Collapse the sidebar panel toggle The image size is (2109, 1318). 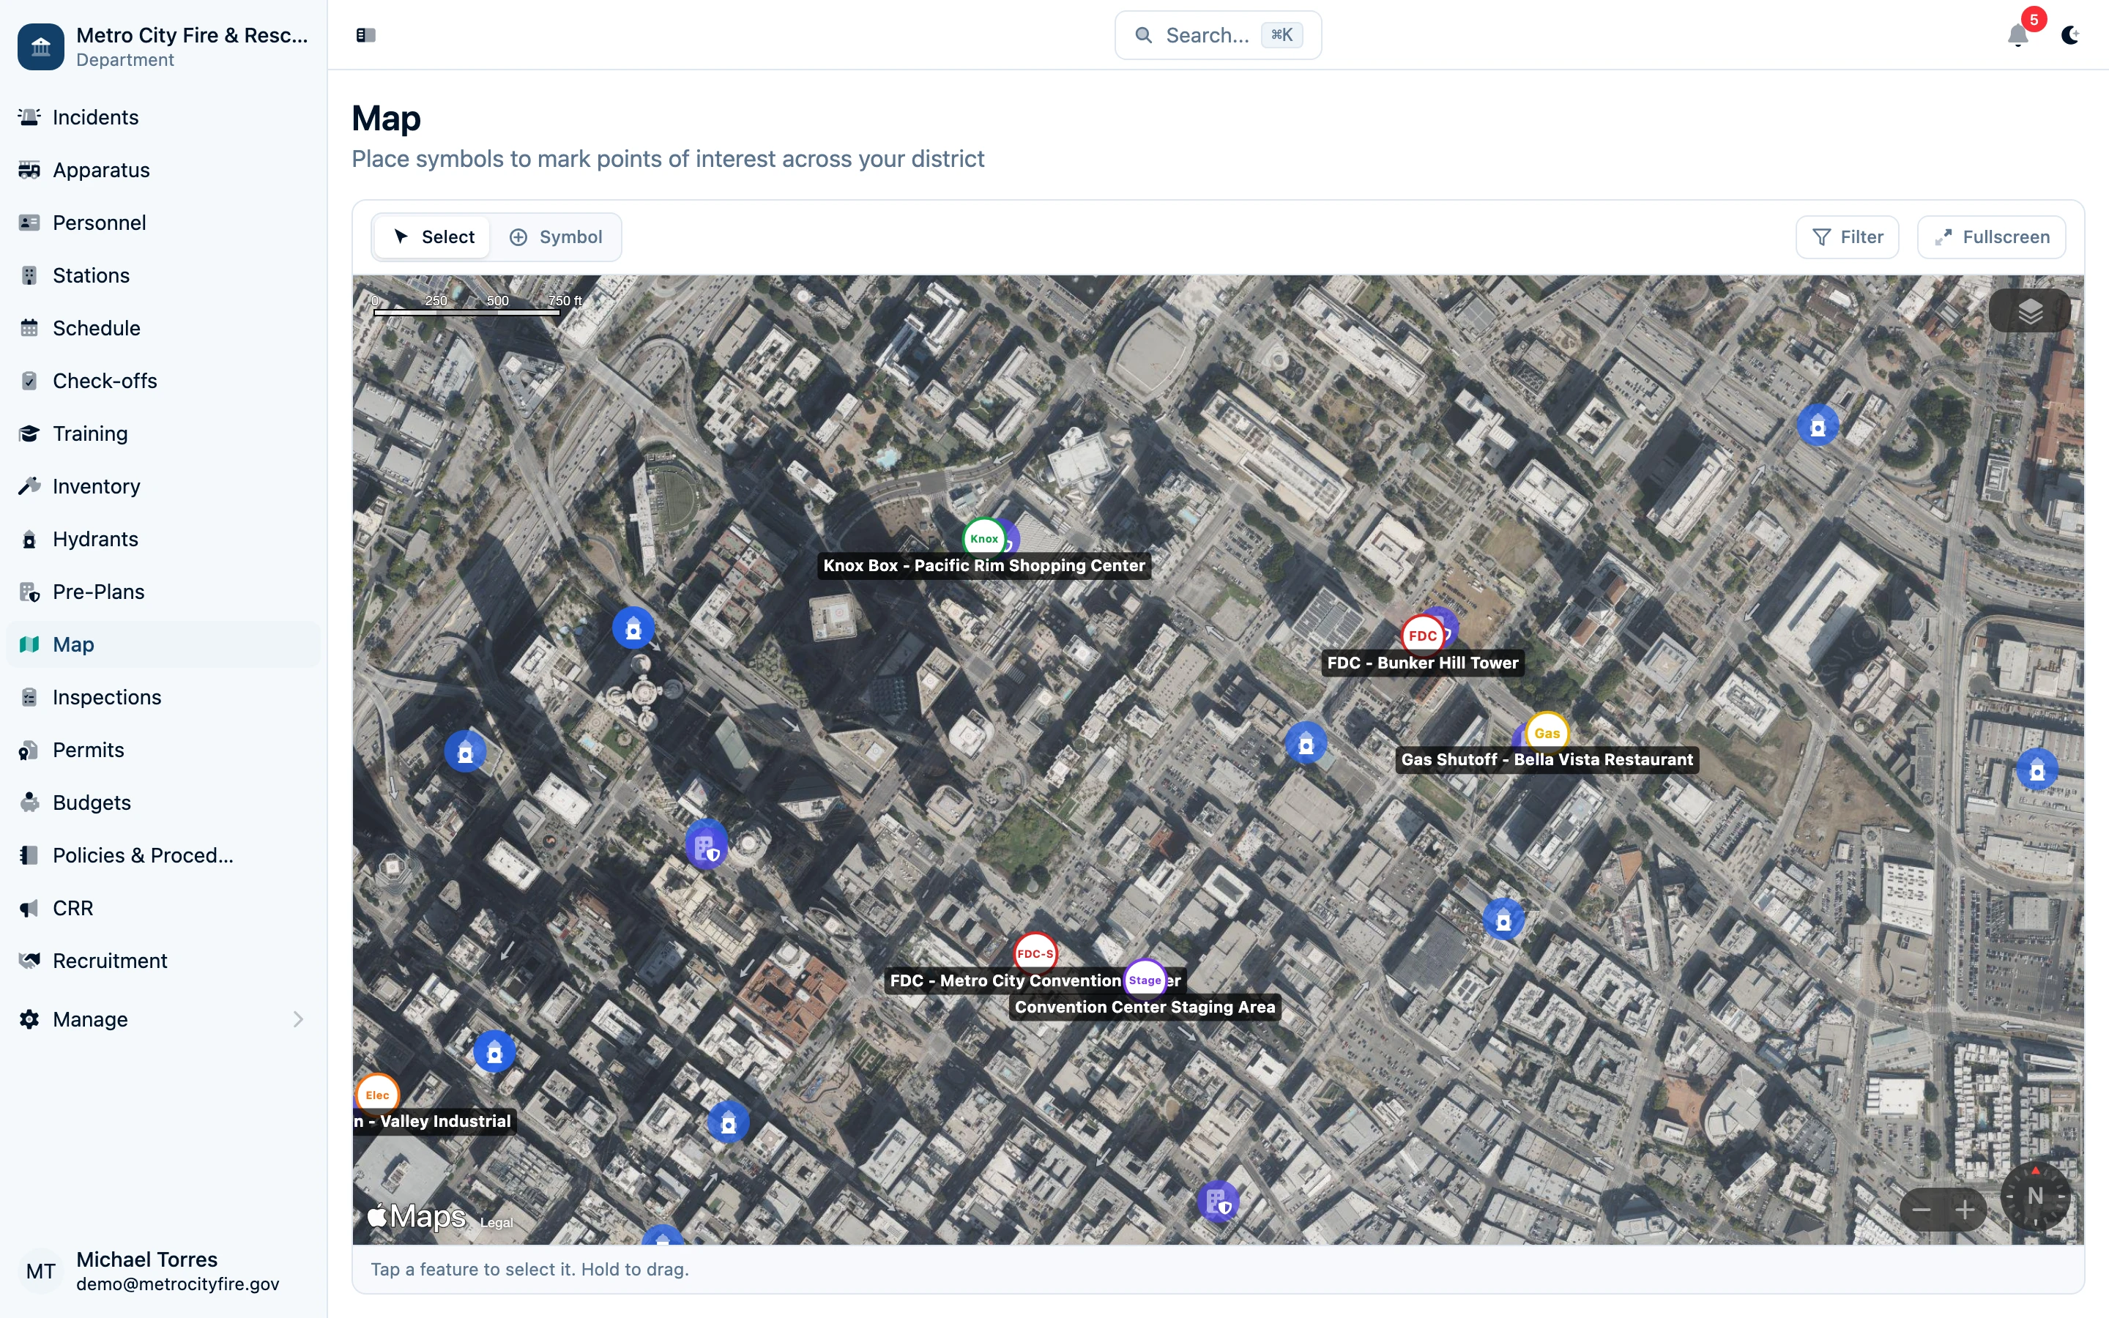click(366, 36)
